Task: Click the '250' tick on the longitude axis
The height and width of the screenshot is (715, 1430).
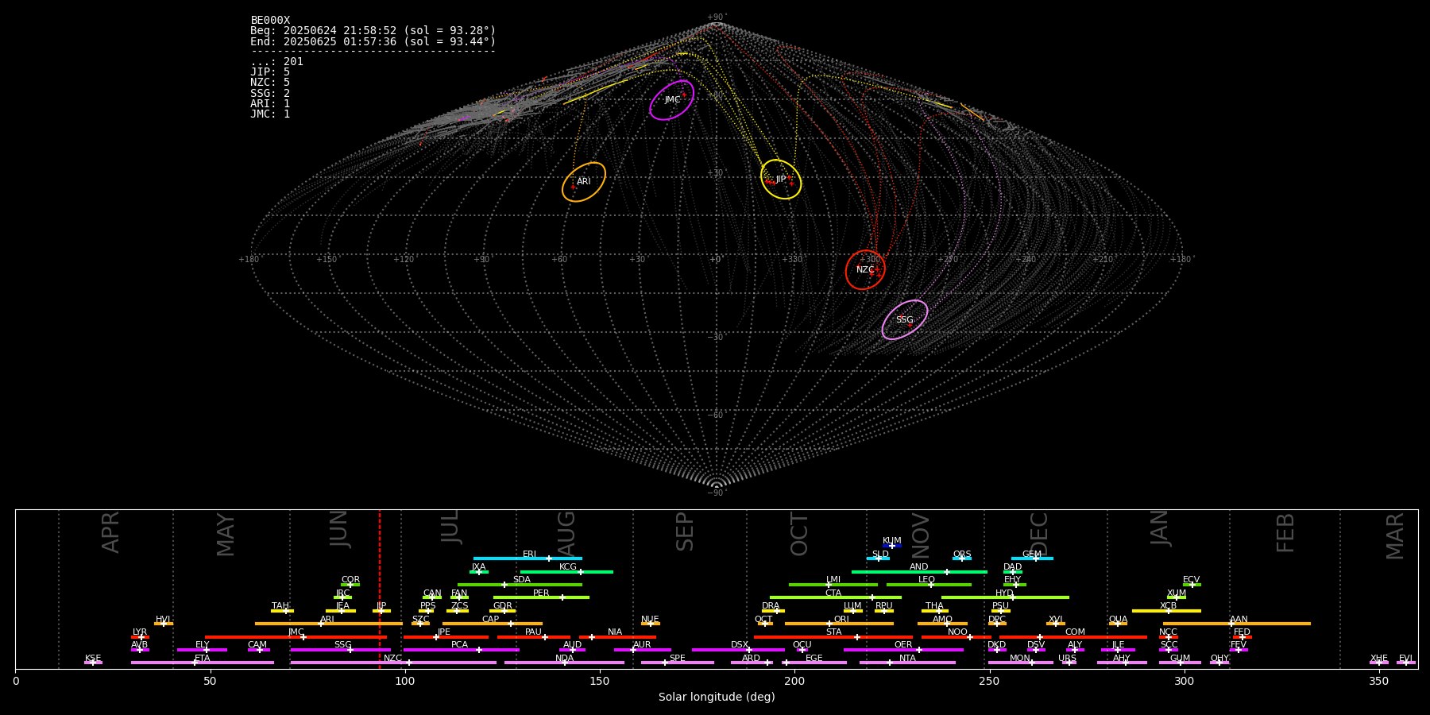Action: coord(989,681)
